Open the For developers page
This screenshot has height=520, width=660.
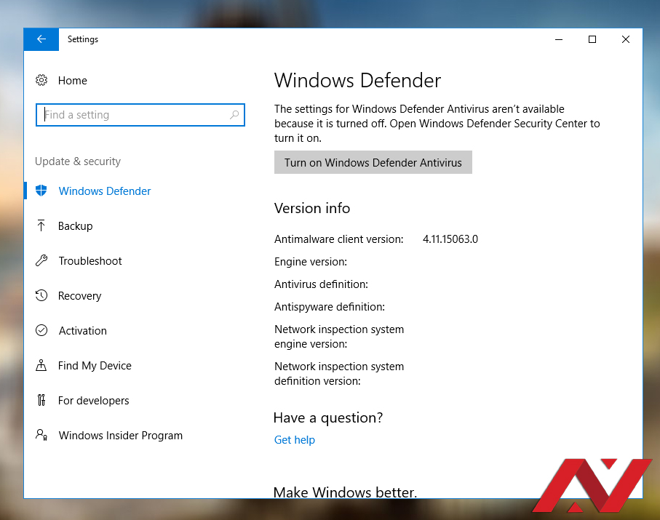point(93,401)
